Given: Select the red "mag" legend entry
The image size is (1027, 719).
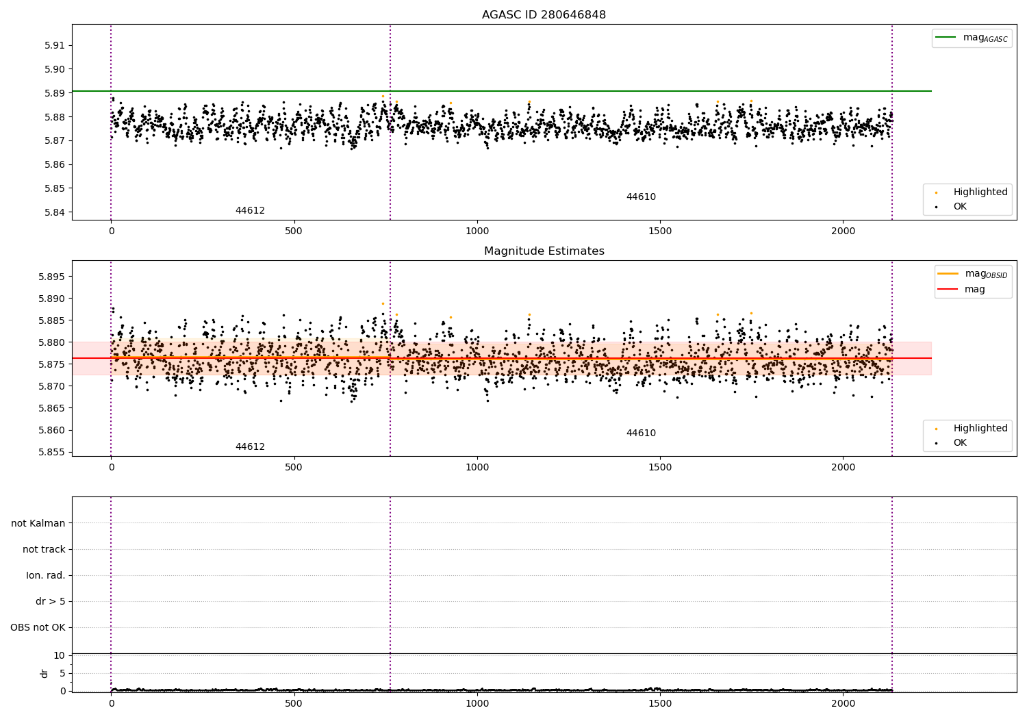Looking at the screenshot, I should (x=962, y=289).
